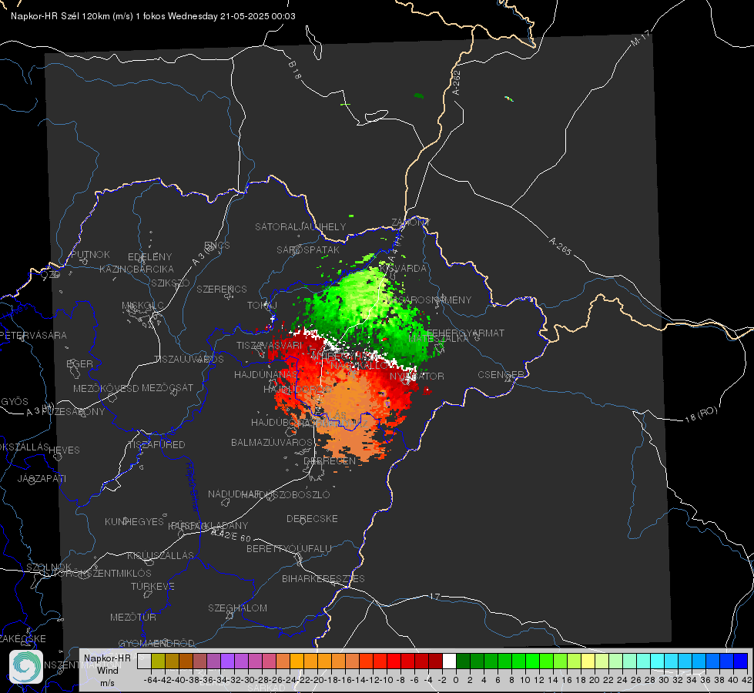Click the 'SZERENCS' city label
Screen dimensions: 754x693
222,290
